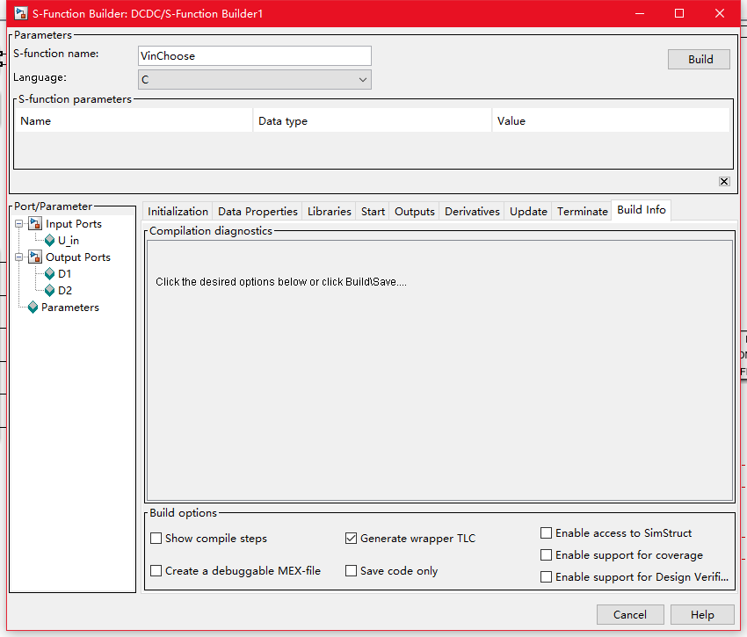Select the Input Ports tree label
This screenshot has width=747, height=637.
(74, 223)
